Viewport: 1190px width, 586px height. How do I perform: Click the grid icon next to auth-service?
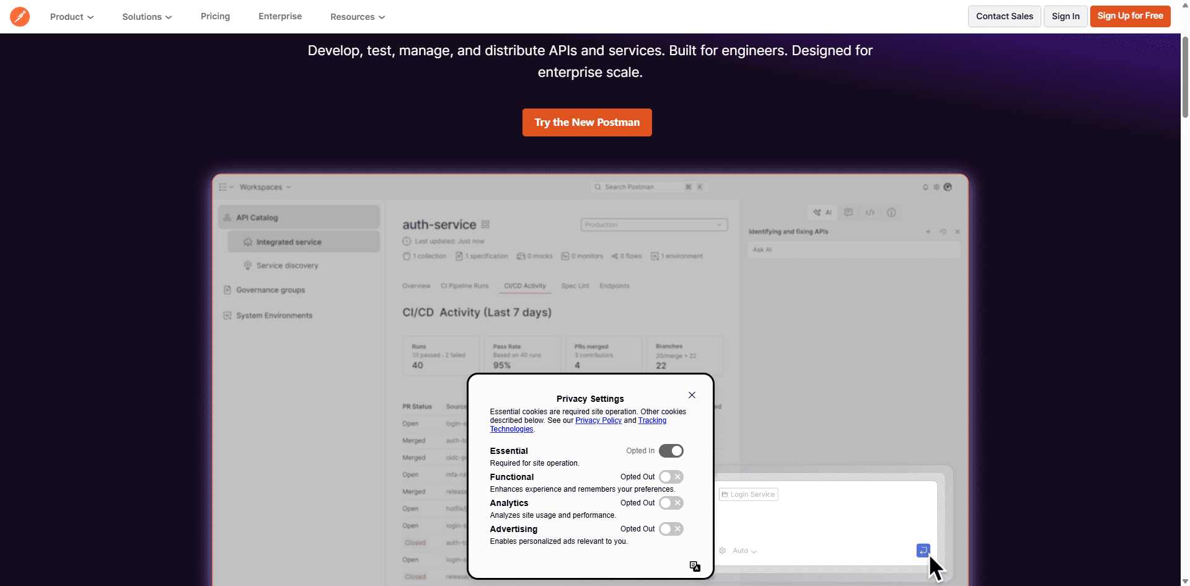tap(485, 224)
